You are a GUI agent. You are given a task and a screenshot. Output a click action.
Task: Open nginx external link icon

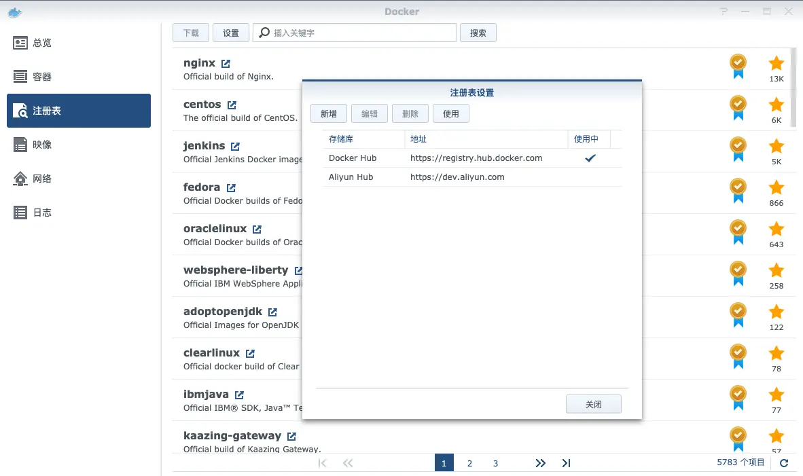pyautogui.click(x=226, y=63)
